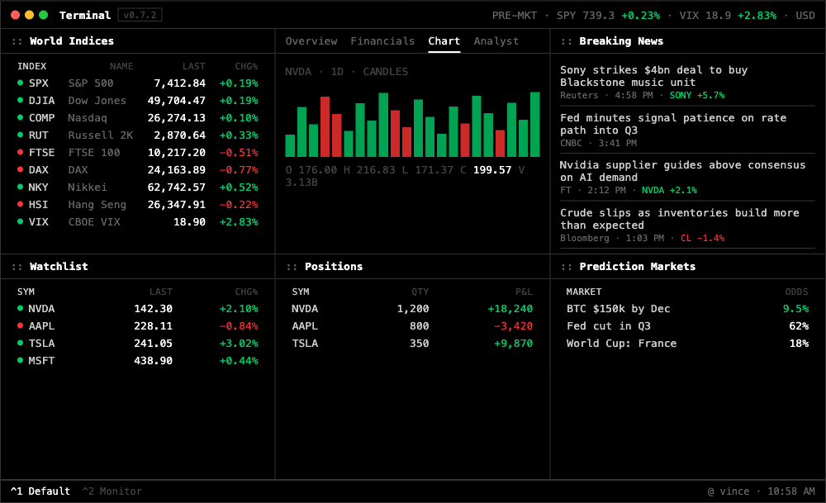This screenshot has width=826, height=503.
Task: Click the Breaking News panel grip icon
Action: coord(567,41)
